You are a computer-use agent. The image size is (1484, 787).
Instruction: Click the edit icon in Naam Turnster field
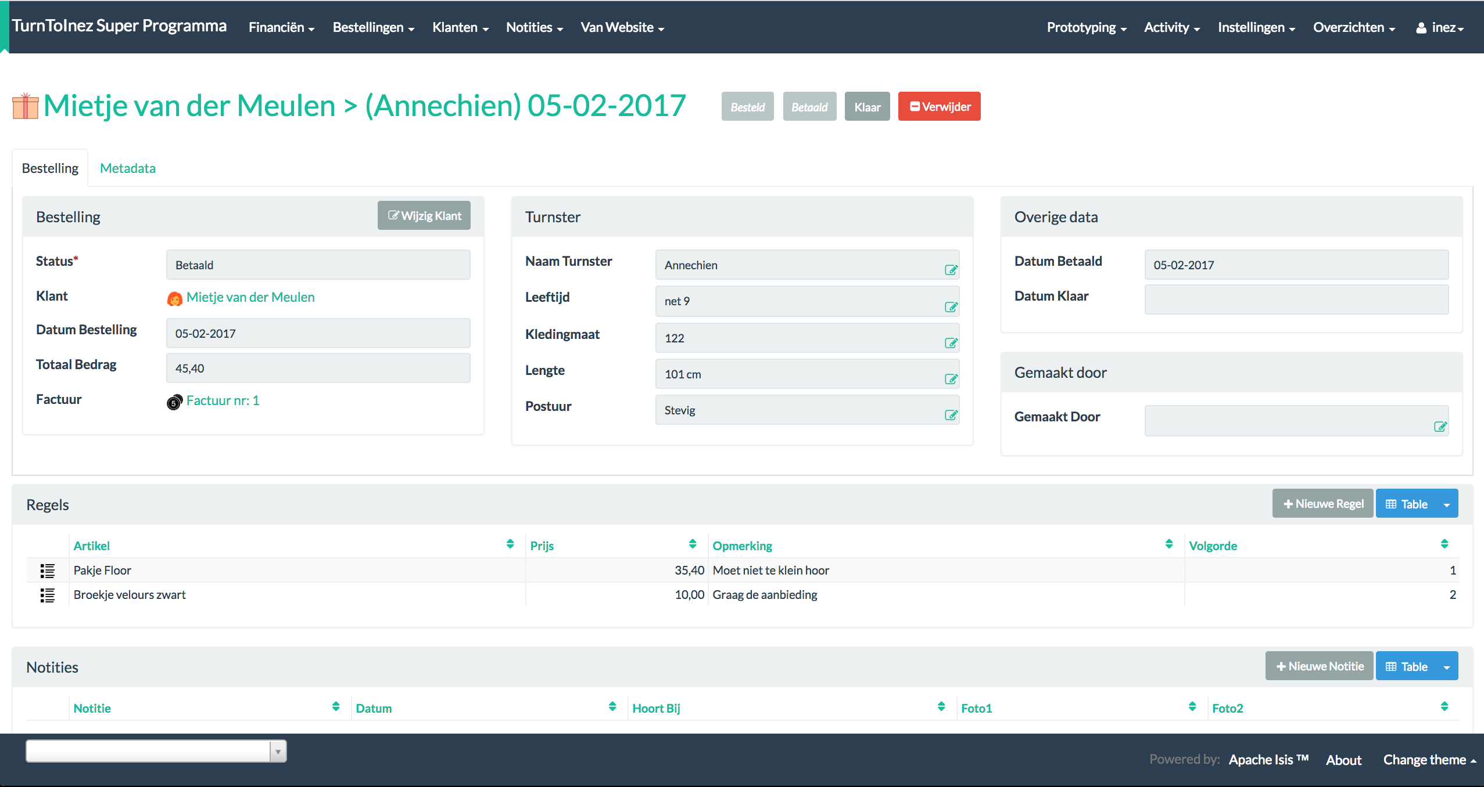pyautogui.click(x=951, y=270)
